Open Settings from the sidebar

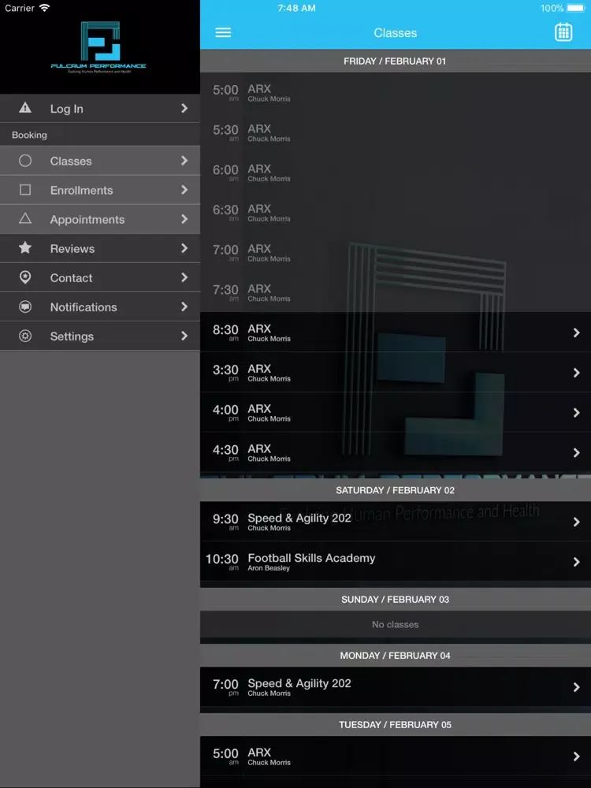100,336
